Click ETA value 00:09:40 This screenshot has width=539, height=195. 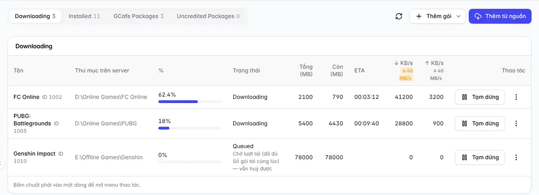tap(366, 123)
